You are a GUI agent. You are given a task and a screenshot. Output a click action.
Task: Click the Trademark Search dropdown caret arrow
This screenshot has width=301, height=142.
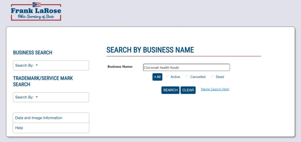coord(37,97)
